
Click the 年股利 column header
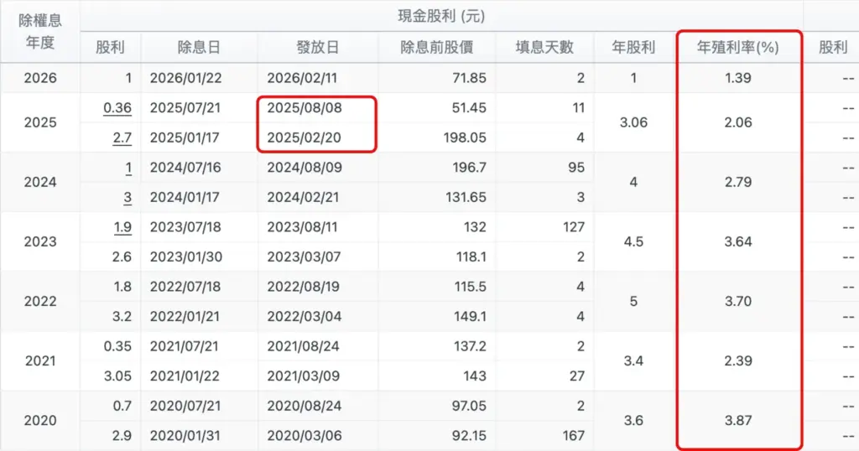634,48
